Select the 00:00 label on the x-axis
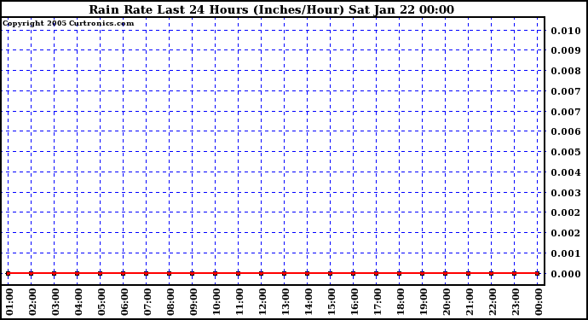The width and height of the screenshot is (588, 320). point(539,302)
